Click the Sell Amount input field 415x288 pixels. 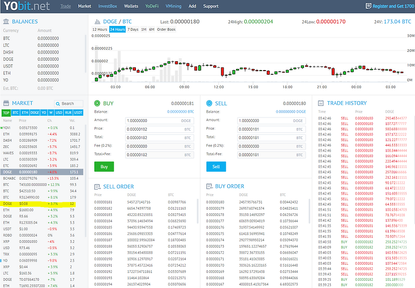pyautogui.click(x=271, y=121)
